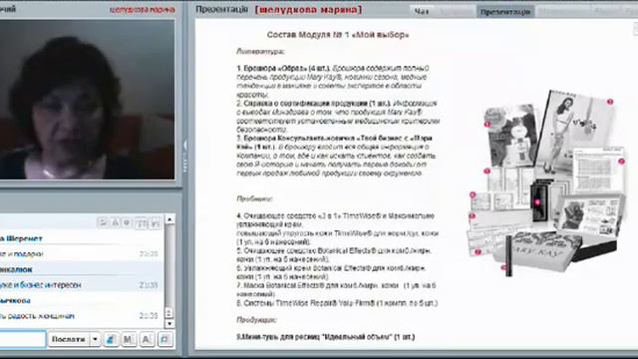This screenshot has width=638, height=359.
Task: Click the chat scrollbar up arrow
Action: [x=169, y=219]
